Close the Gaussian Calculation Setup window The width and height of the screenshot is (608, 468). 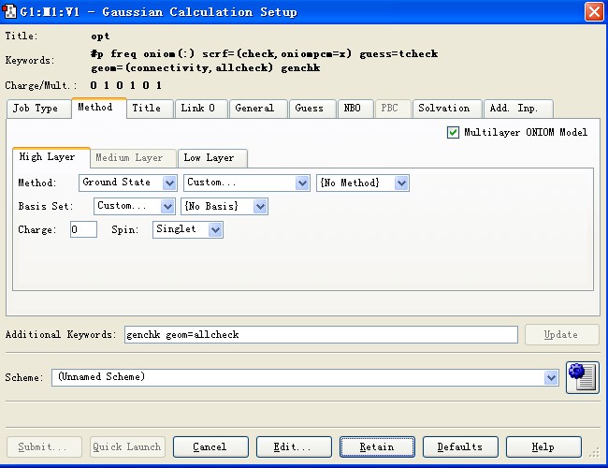pos(594,11)
